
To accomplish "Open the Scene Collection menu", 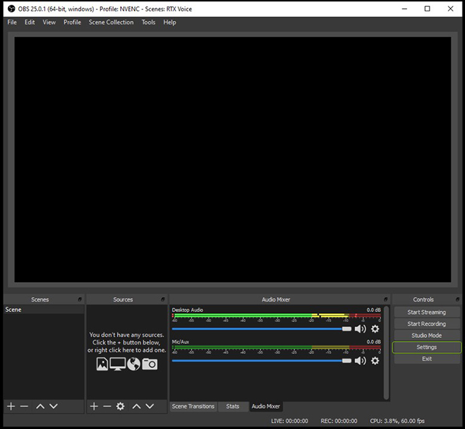I will pyautogui.click(x=111, y=22).
